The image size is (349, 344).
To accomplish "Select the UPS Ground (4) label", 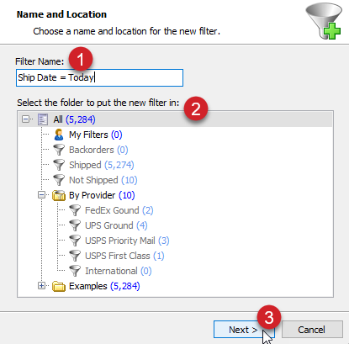I will pyautogui.click(x=116, y=225).
